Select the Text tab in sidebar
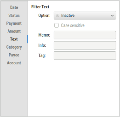The height and width of the screenshot is (117, 120). point(14,39)
